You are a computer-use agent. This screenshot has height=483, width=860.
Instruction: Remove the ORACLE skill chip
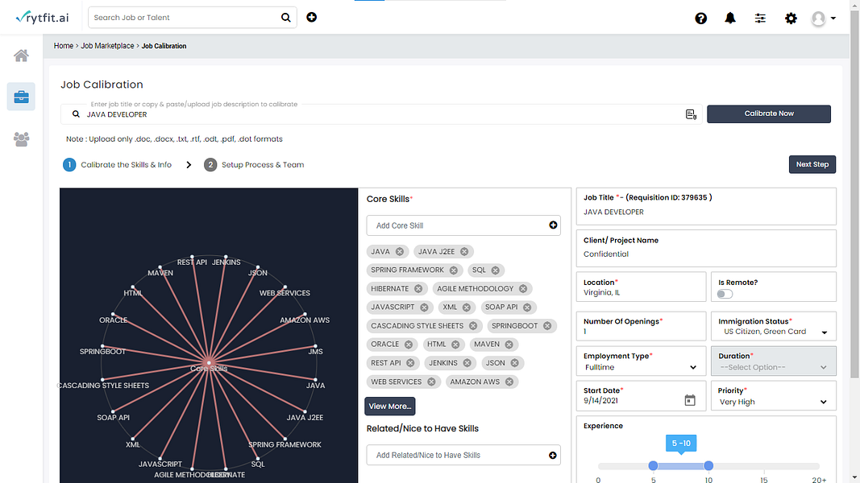pos(409,345)
